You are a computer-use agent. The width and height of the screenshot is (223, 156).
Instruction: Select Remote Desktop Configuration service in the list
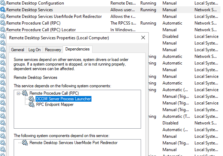35,3
